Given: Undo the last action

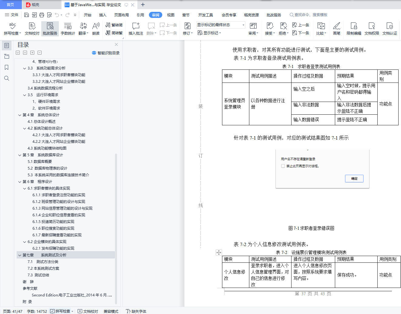Looking at the screenshot, I should pos(57,15).
